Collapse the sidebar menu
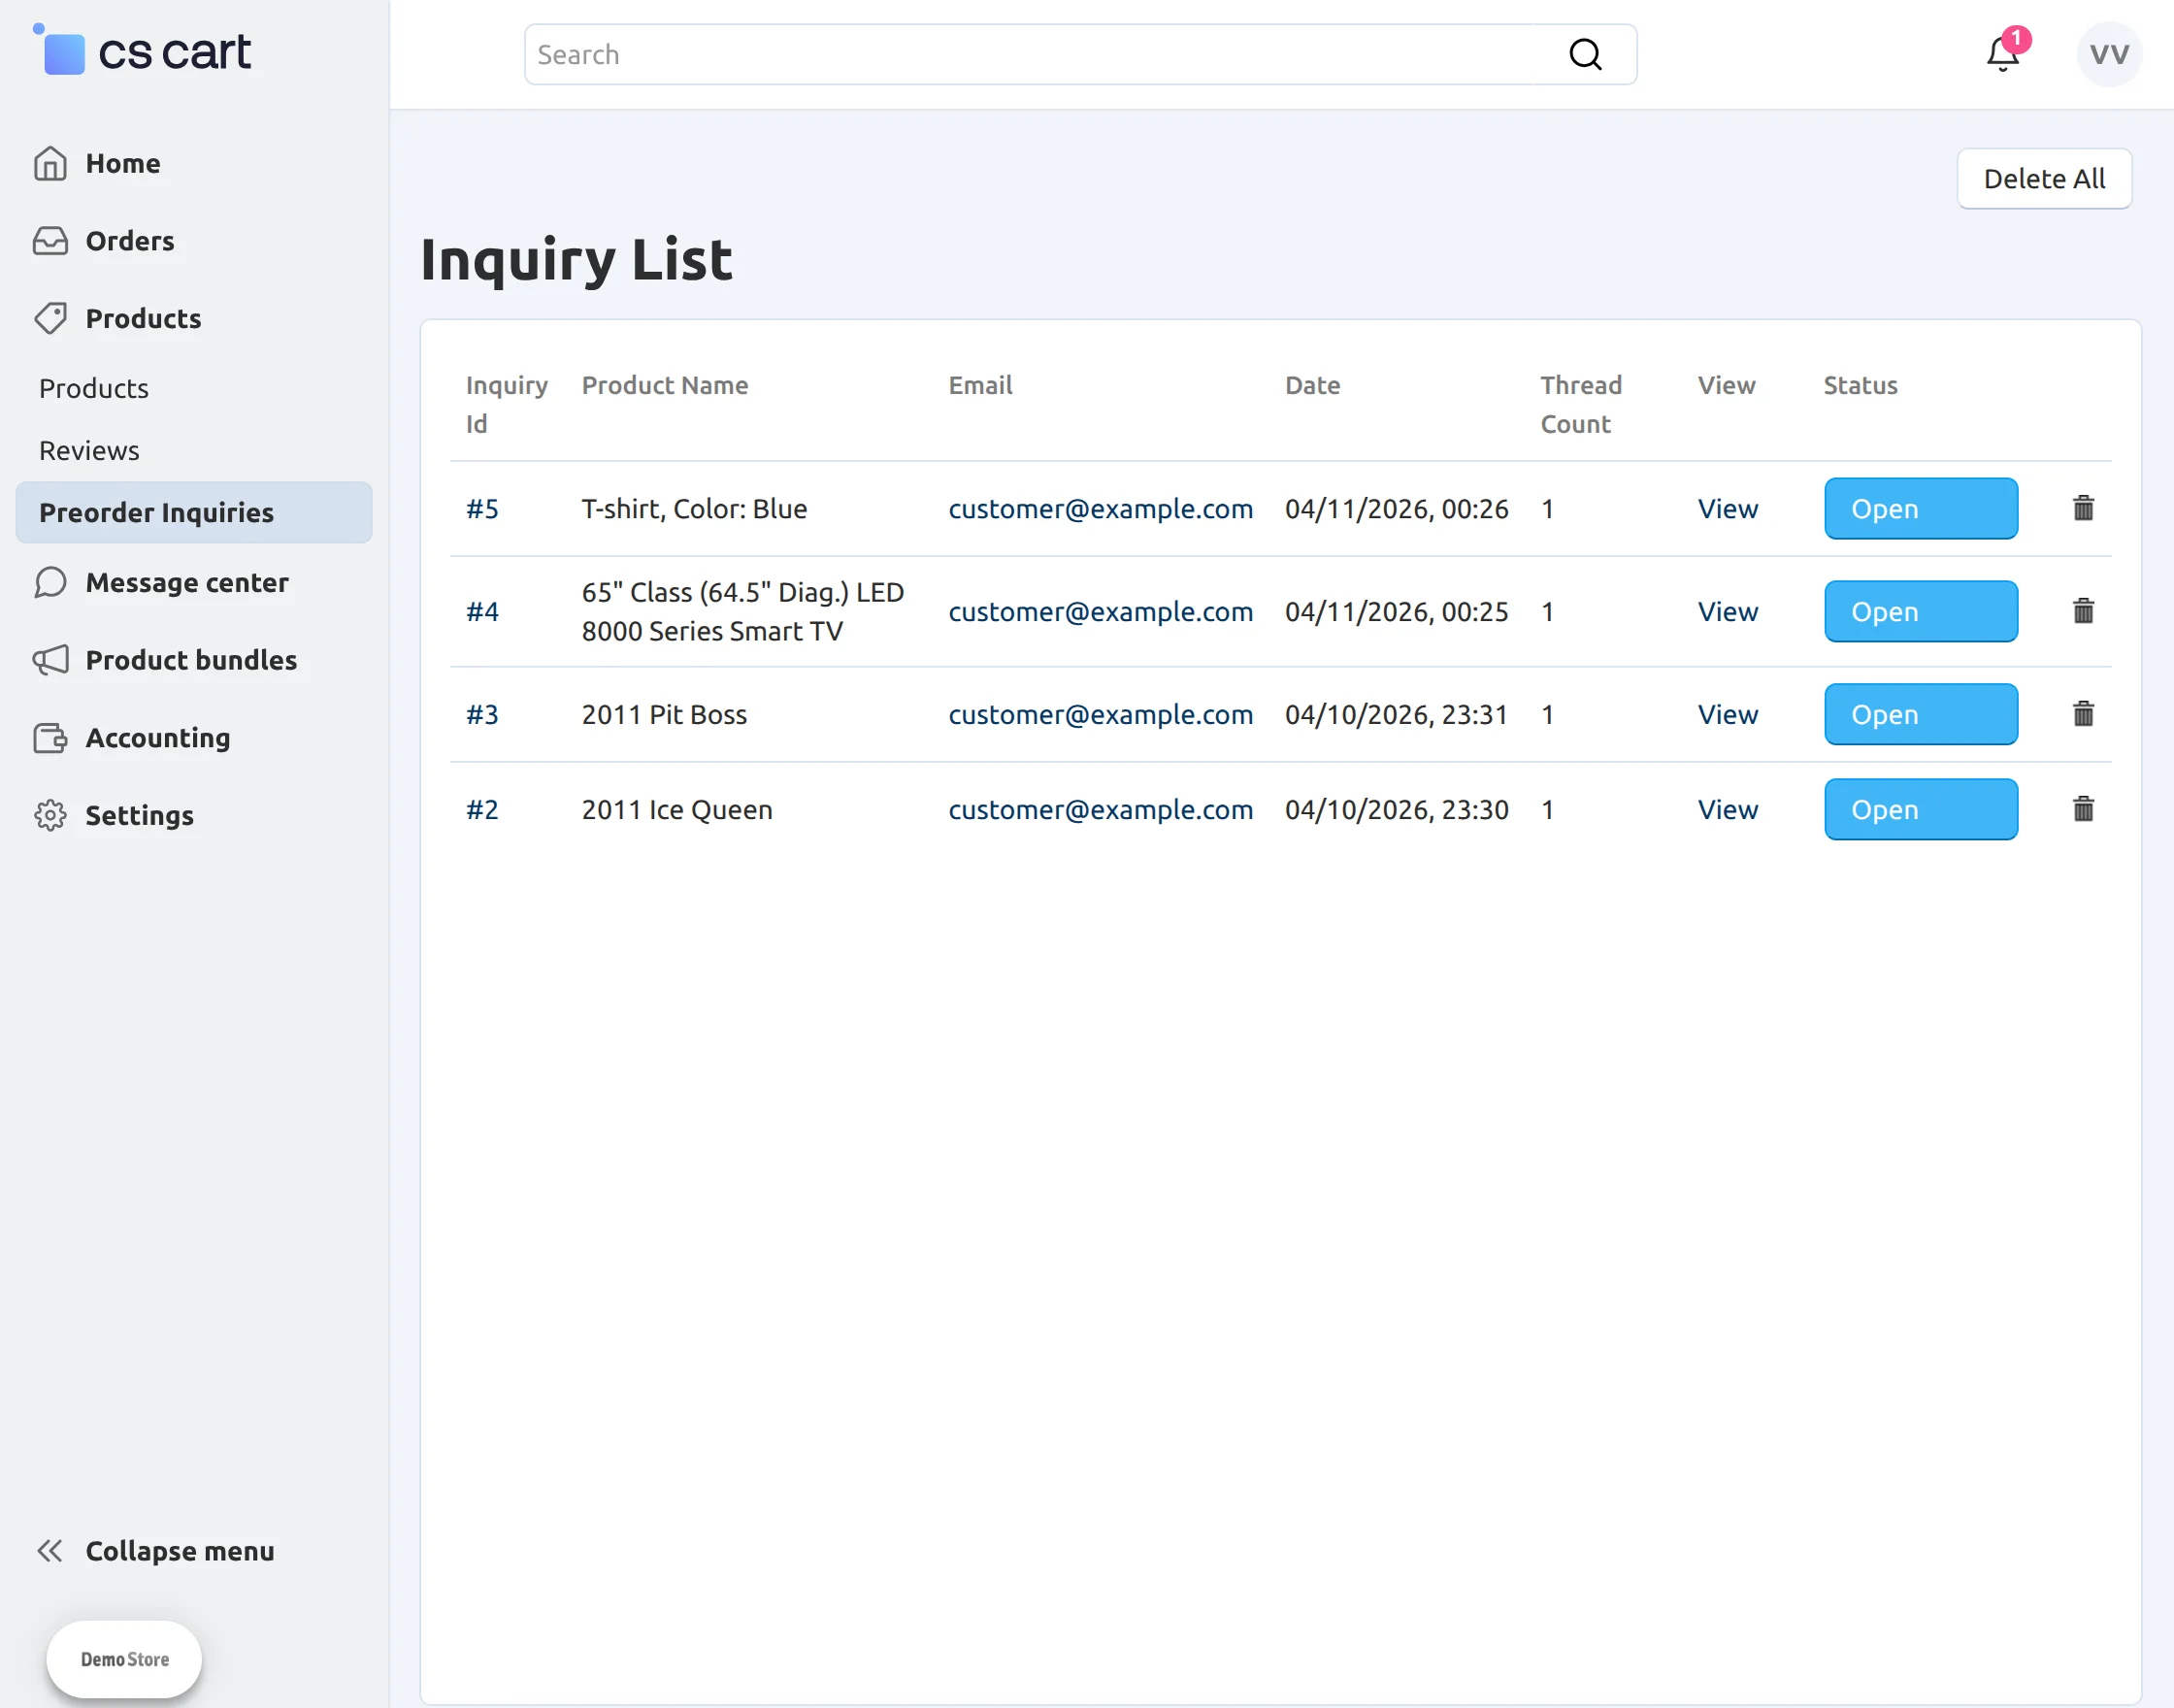The image size is (2174, 1708). [x=155, y=1551]
